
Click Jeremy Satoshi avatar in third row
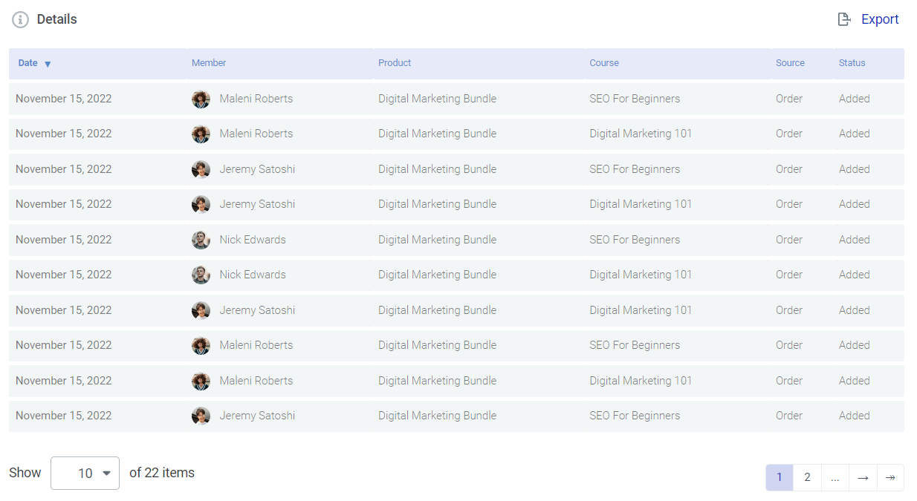point(201,170)
